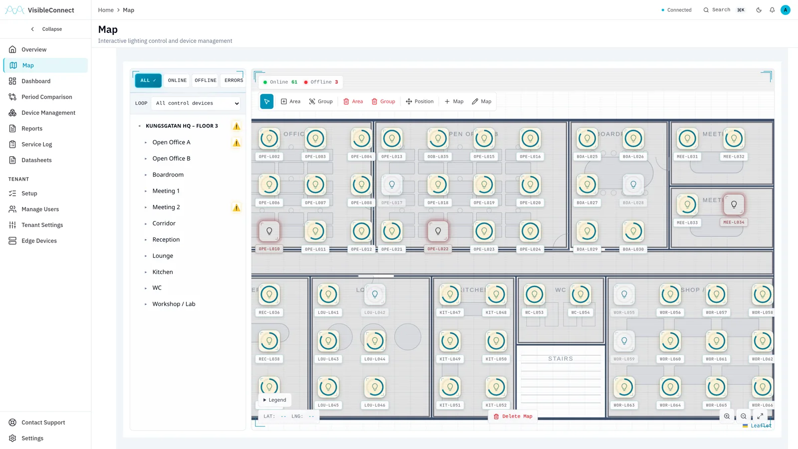Viewport: 798px width, 449px height.
Task: Click the offline OPE-L010 light device
Action: click(x=269, y=231)
